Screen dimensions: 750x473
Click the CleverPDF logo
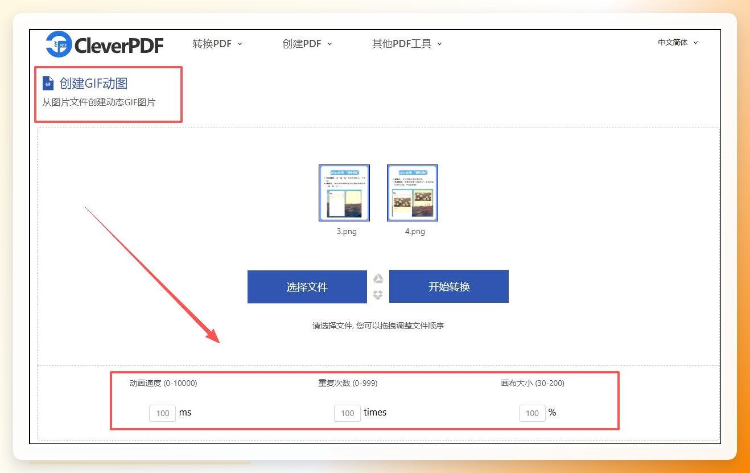coord(105,44)
